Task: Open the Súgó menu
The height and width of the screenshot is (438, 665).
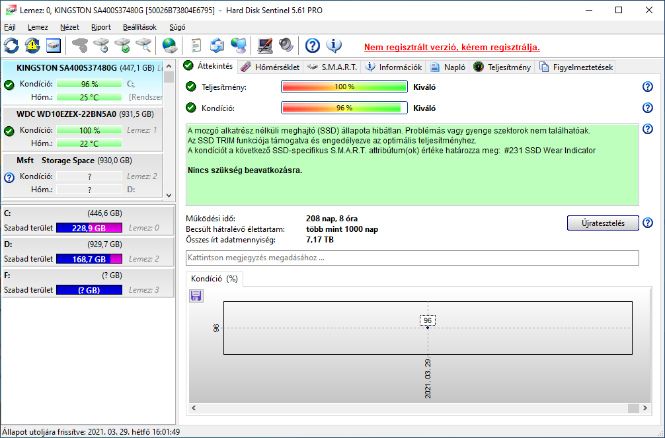Action: pyautogui.click(x=177, y=27)
